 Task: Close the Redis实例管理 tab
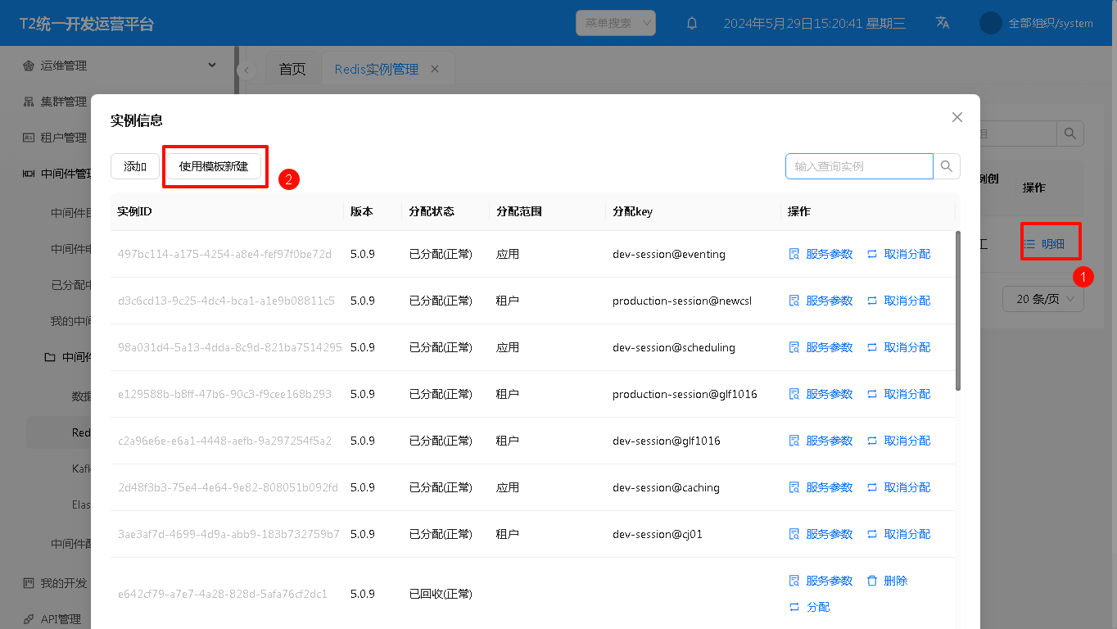[x=435, y=69]
